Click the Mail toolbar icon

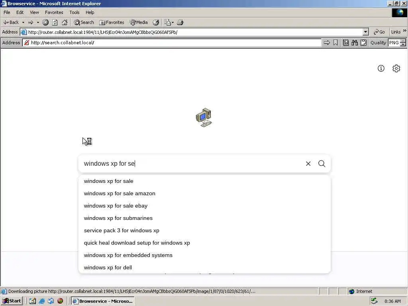(x=168, y=22)
